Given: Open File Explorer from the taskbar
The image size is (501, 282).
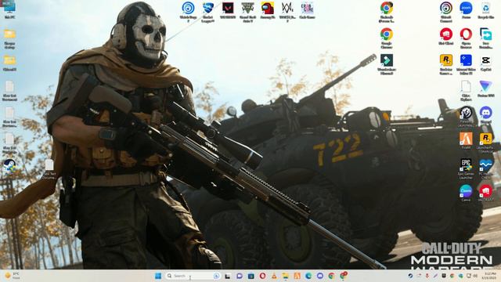Looking at the screenshot, I should [x=285, y=276].
